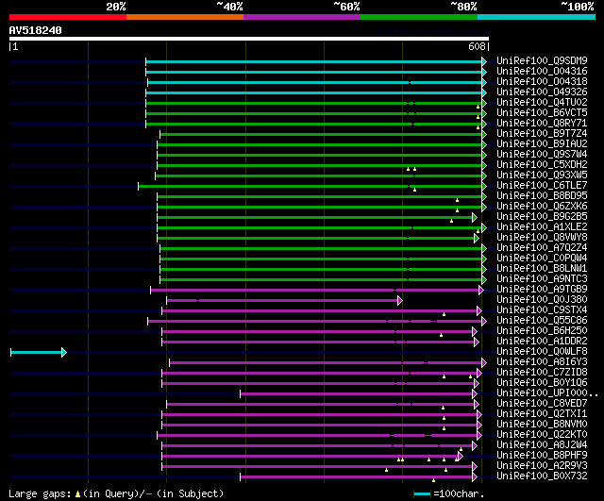Click the UniRef100_O49326 label
The image size is (604, 501).
542,92
